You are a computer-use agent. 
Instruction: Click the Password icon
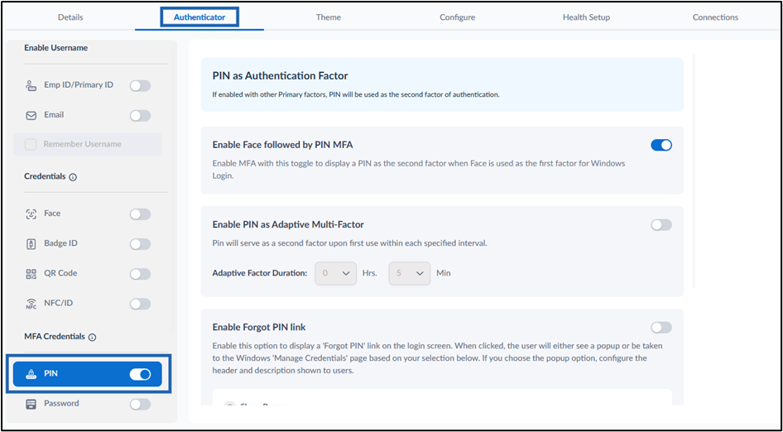pos(31,404)
